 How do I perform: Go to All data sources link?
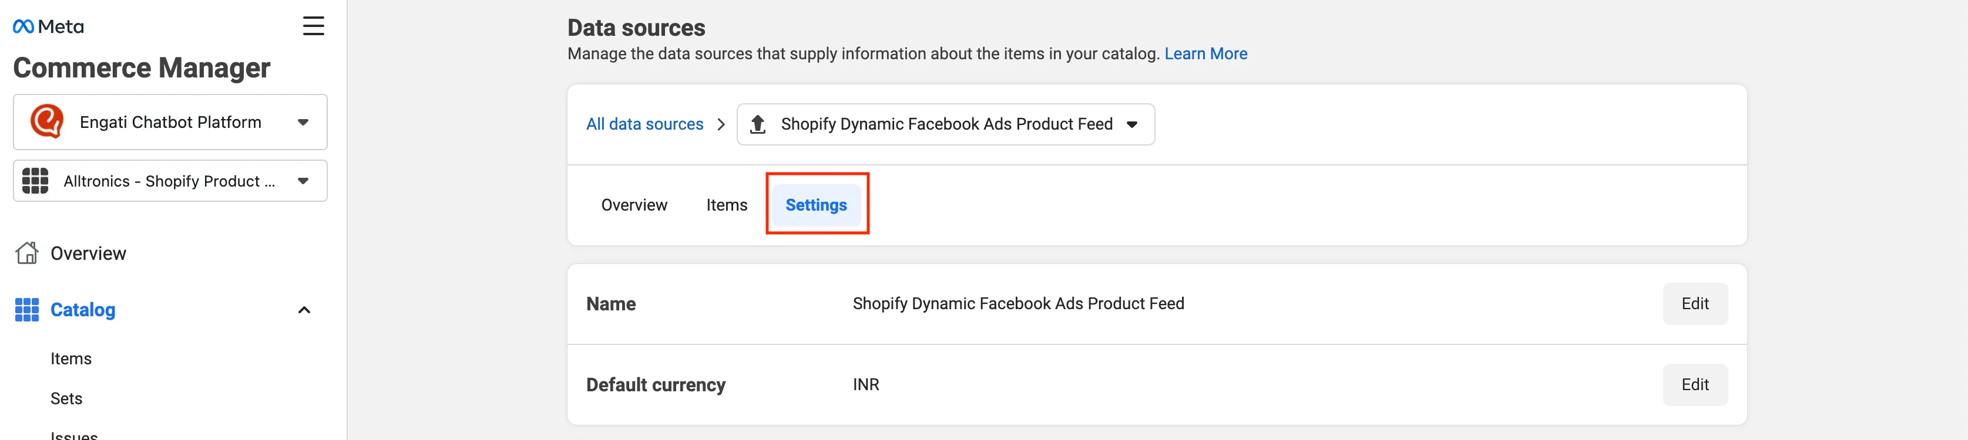tap(644, 124)
